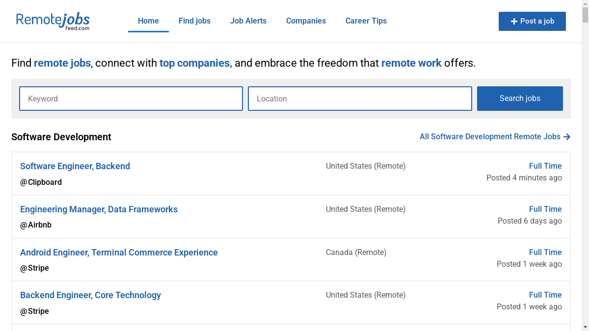Click into the Location input box
The width and height of the screenshot is (589, 331).
360,99
